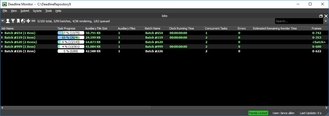The height and width of the screenshot is (116, 329).
Task: Select job name Batch #654 (1 item)
Action: [x=20, y=33]
